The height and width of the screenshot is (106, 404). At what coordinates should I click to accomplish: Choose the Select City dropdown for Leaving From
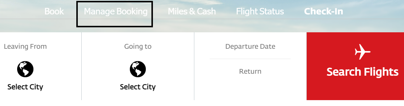[25, 87]
